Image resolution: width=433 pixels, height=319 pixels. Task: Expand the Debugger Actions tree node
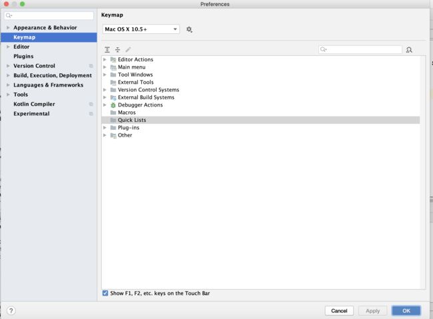click(105, 105)
